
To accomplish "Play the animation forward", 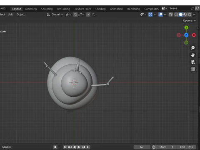I will (x=79, y=147).
